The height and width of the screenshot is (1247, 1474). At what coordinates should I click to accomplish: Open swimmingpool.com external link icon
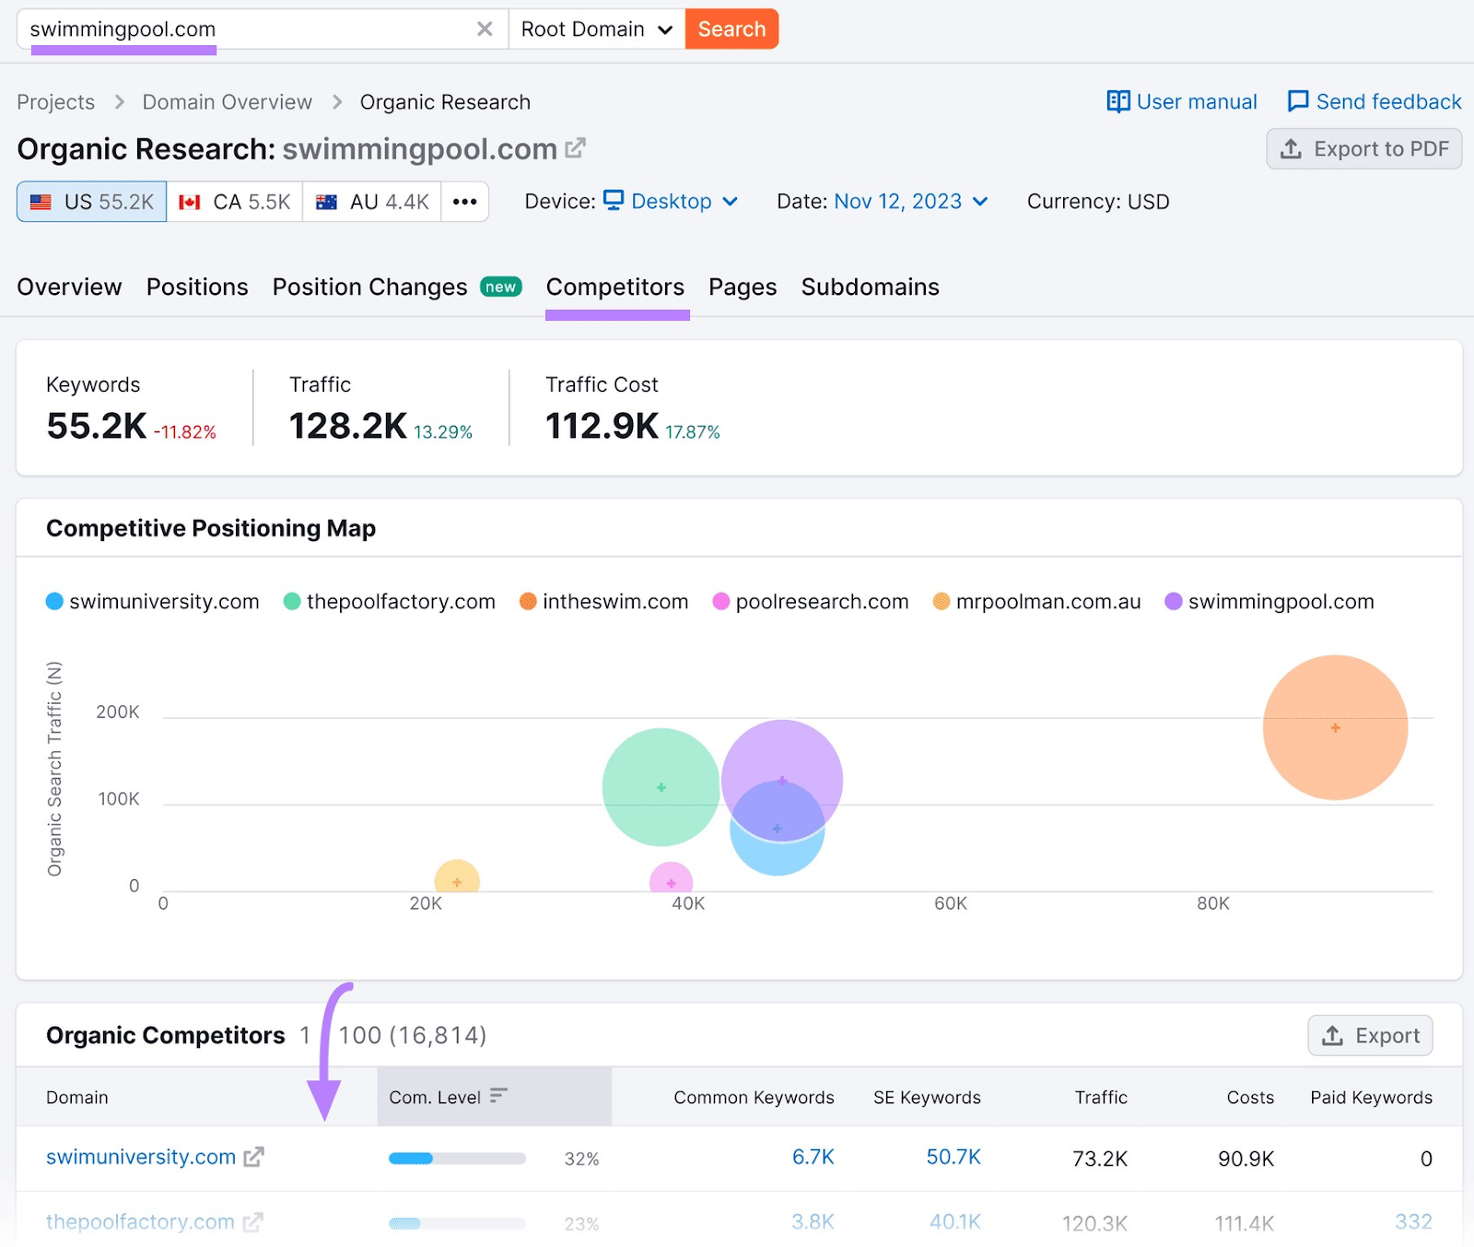(x=576, y=147)
